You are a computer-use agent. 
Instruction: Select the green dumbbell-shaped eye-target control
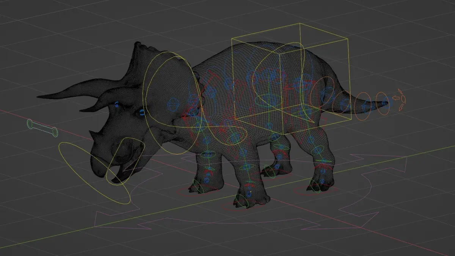[42, 127]
